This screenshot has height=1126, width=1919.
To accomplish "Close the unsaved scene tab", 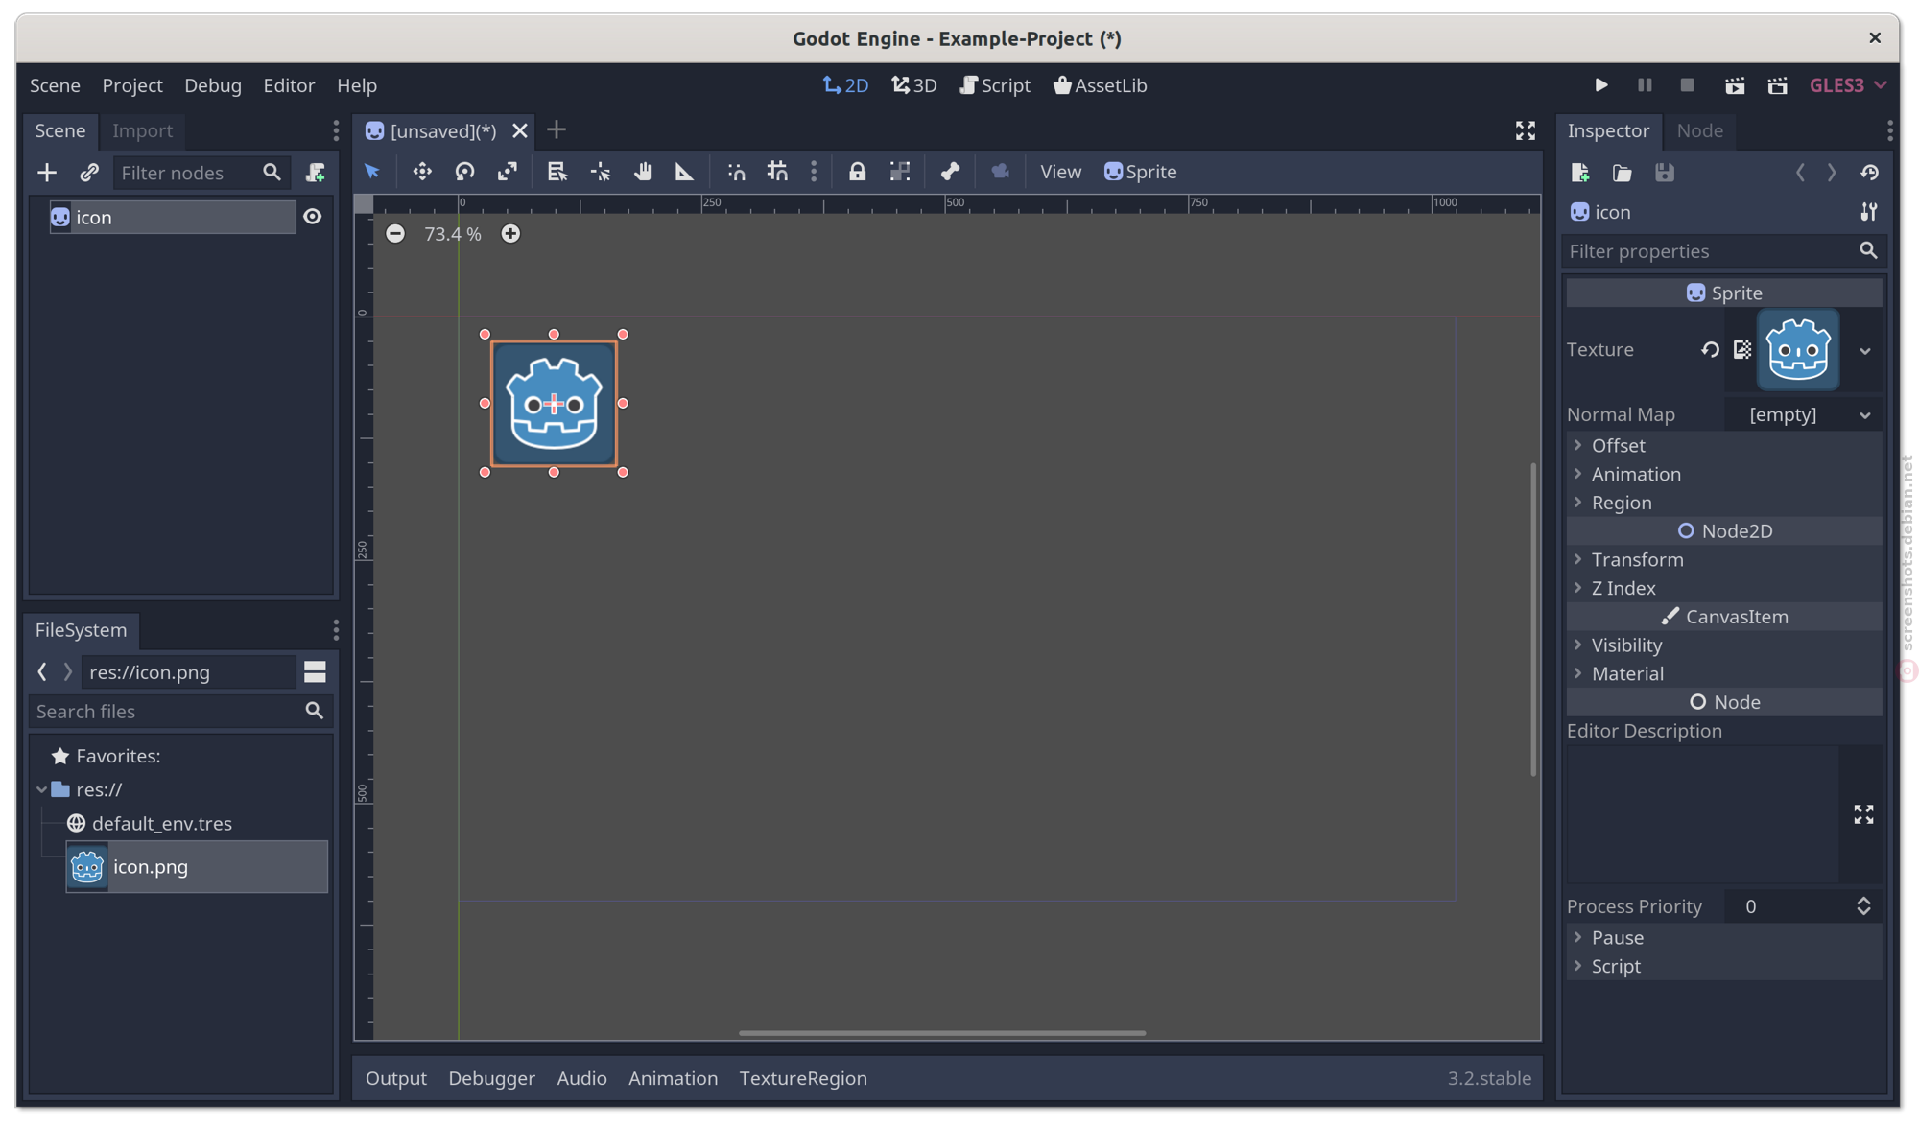I will click(x=519, y=130).
